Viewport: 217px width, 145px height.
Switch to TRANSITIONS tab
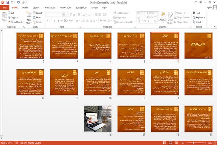50,8
